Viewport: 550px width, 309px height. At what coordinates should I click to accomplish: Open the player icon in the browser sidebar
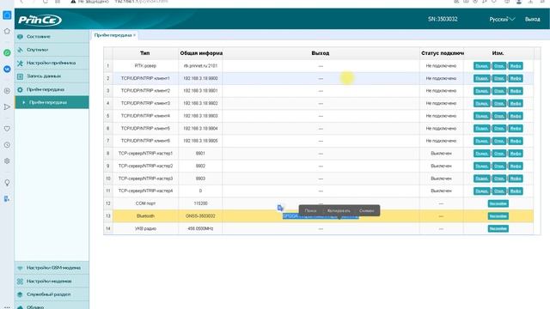pos(7,91)
